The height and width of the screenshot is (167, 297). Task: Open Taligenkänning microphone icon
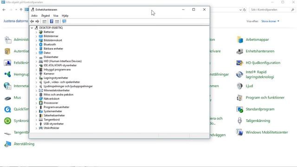[x=240, y=121]
